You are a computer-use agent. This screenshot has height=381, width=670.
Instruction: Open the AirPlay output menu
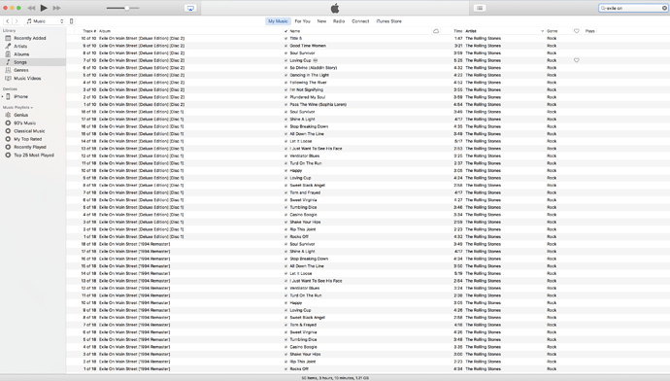[x=190, y=8]
